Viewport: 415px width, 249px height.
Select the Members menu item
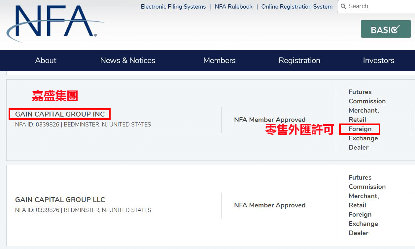tap(219, 60)
